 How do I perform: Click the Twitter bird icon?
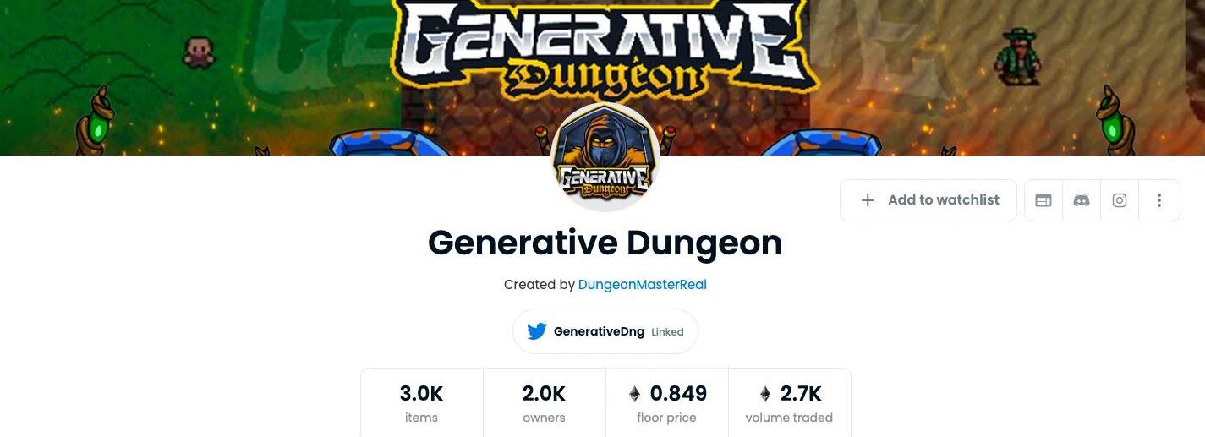click(537, 331)
